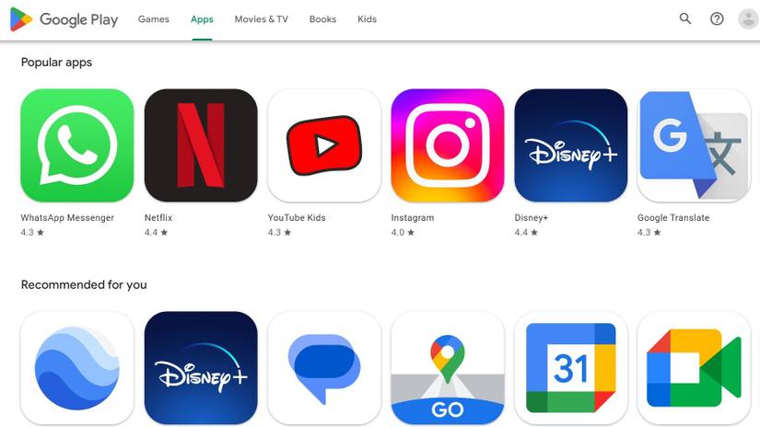760x427 pixels.
Task: Go to the Books tab
Action: (322, 19)
